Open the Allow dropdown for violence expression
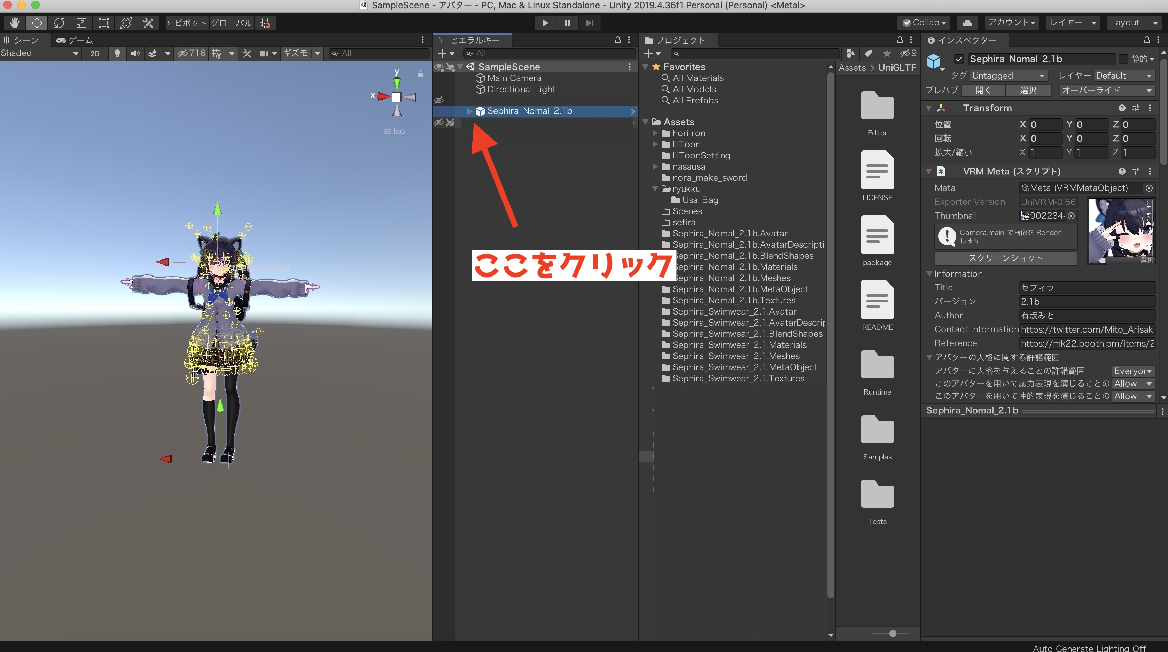The height and width of the screenshot is (652, 1168). pos(1133,383)
